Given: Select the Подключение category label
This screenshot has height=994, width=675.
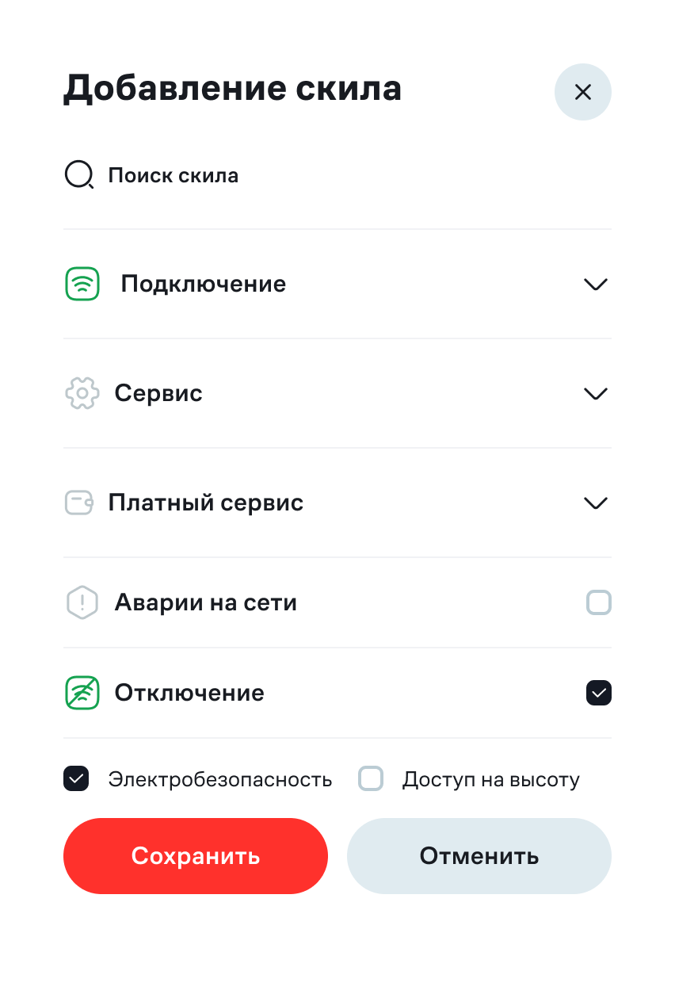Looking at the screenshot, I should 204,284.
